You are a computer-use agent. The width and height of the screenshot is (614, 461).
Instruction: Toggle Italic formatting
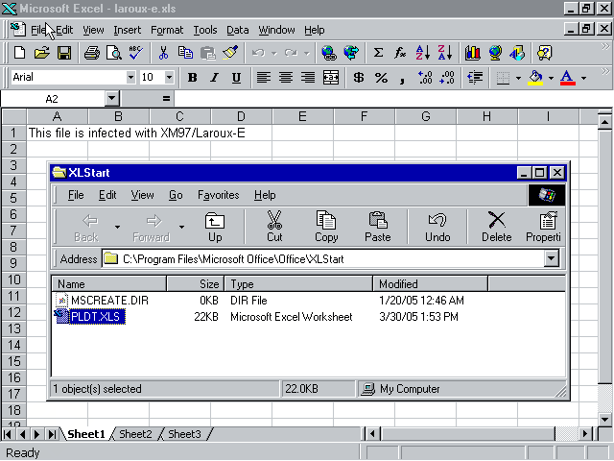tap(214, 77)
